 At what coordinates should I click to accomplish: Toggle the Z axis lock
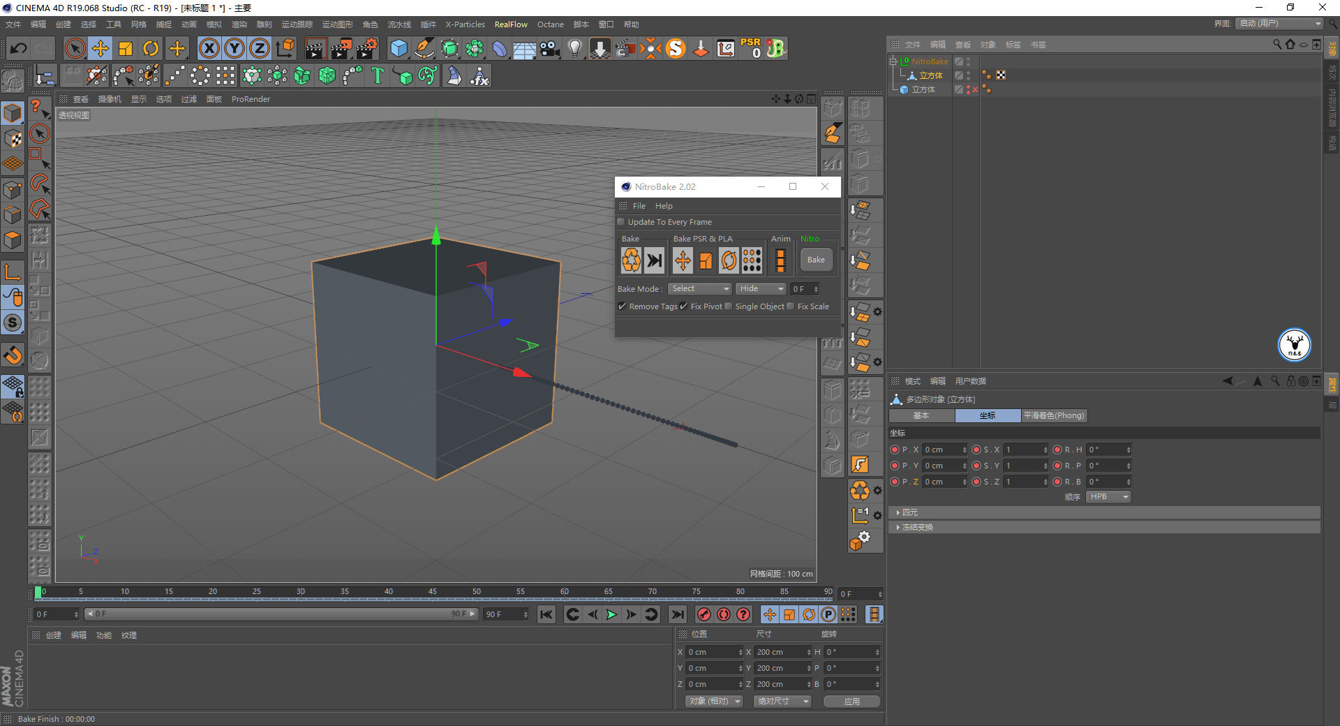(x=260, y=48)
